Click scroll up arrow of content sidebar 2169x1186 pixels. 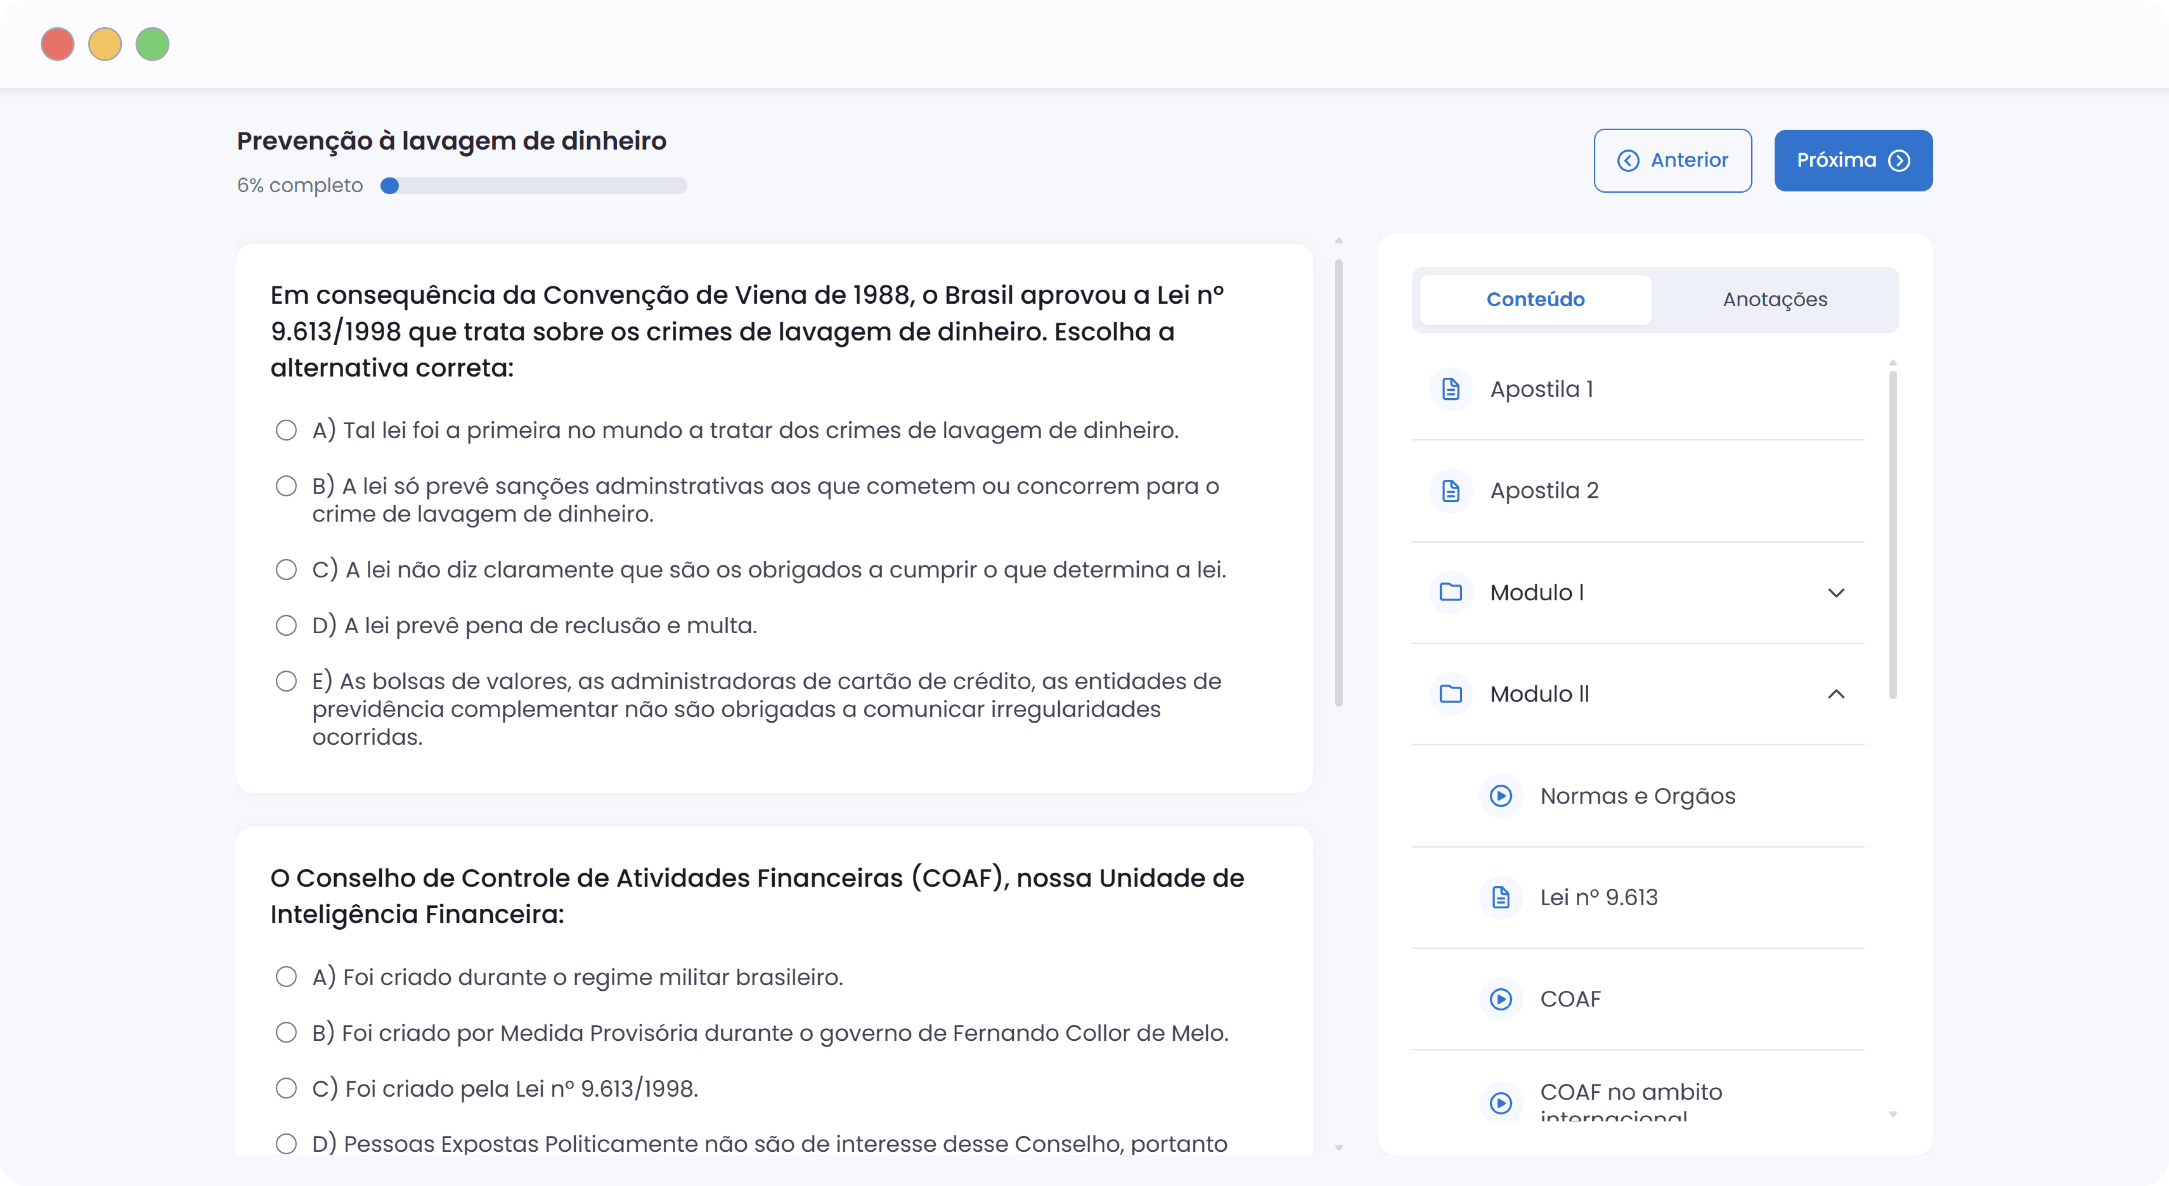point(1893,363)
